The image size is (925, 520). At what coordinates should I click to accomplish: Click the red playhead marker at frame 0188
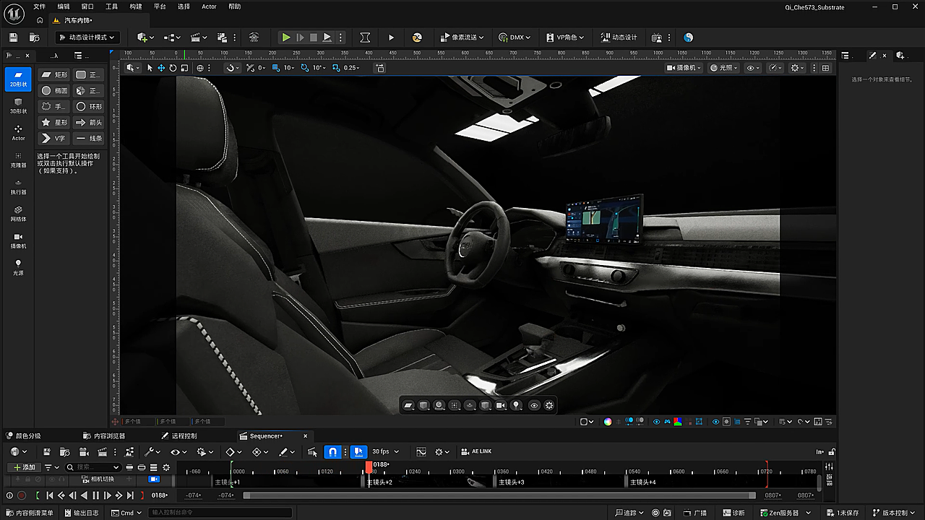(369, 468)
